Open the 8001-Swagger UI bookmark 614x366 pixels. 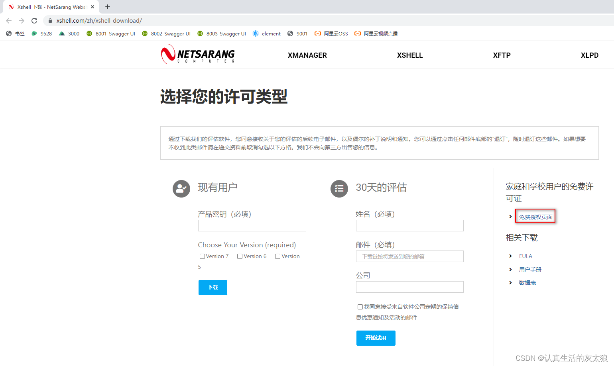tap(111, 34)
